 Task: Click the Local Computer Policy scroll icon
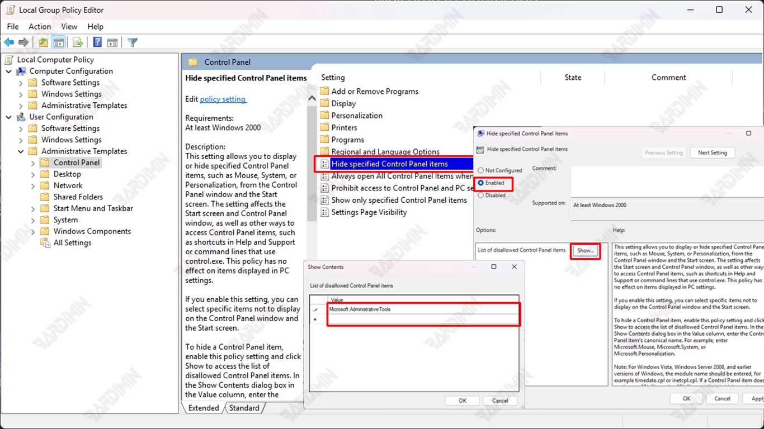[10, 60]
